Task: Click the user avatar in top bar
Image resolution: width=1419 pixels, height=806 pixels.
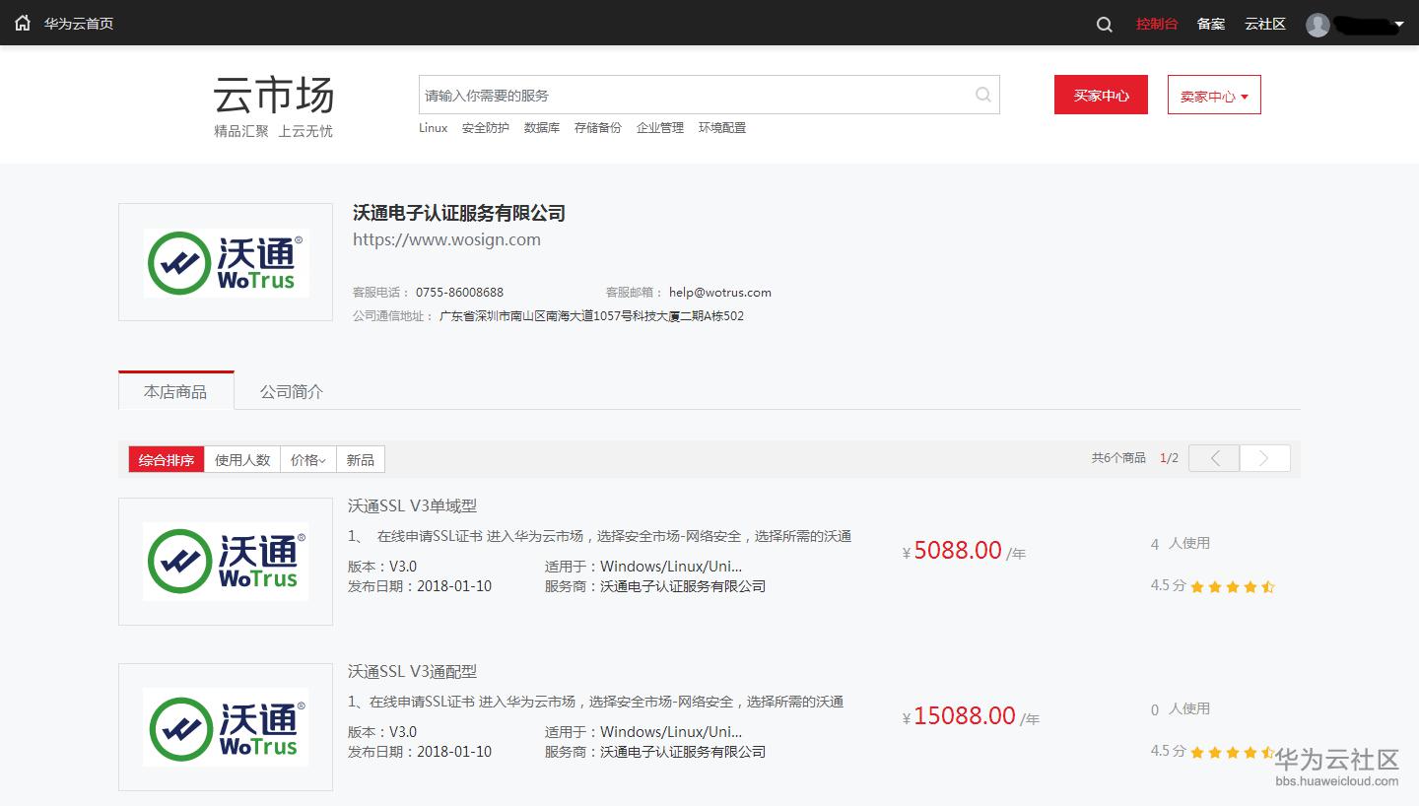Action: [1318, 24]
